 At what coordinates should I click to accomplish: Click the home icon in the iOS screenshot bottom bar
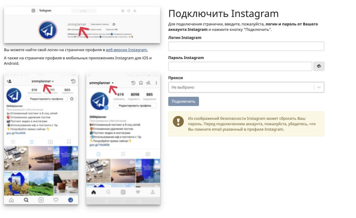click(x=11, y=200)
